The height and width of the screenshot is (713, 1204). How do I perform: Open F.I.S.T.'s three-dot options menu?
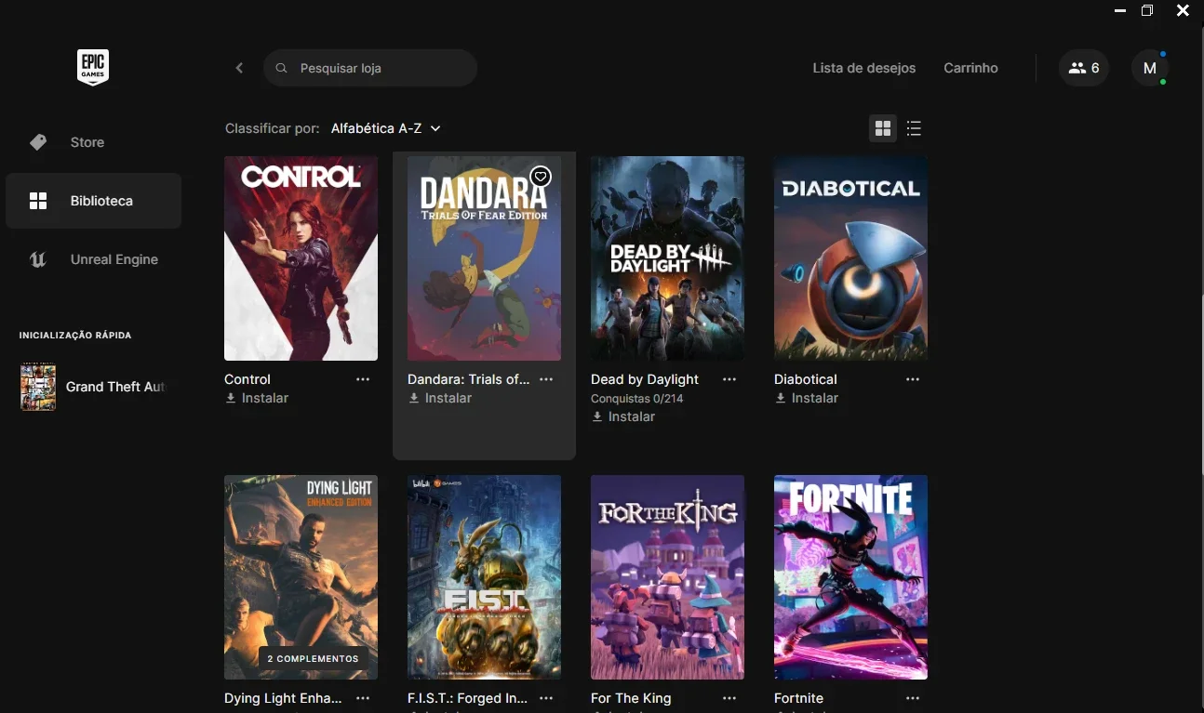(546, 698)
